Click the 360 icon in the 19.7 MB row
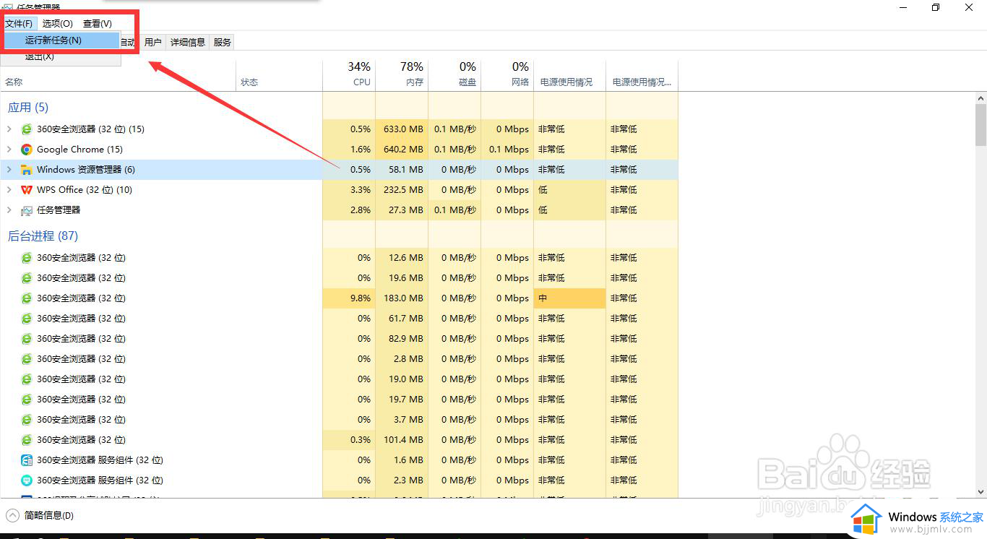 coord(27,400)
